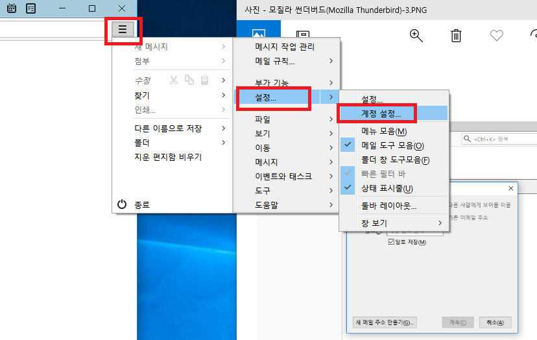Click the paste clipboard icon in 수정 row

(204, 80)
